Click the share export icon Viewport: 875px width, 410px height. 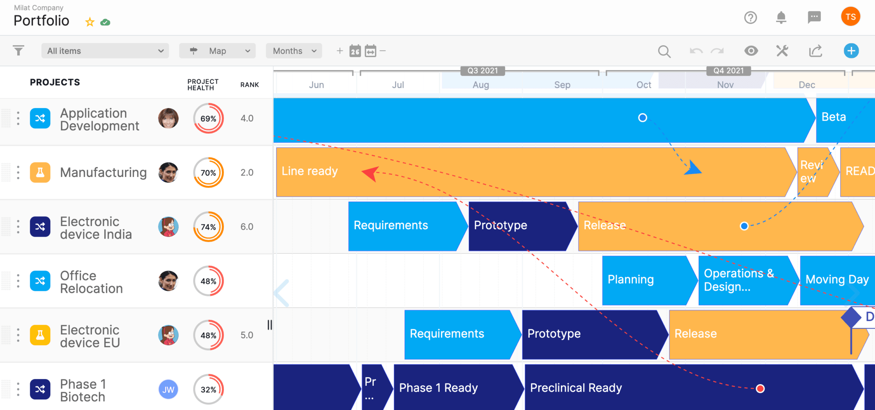point(816,51)
